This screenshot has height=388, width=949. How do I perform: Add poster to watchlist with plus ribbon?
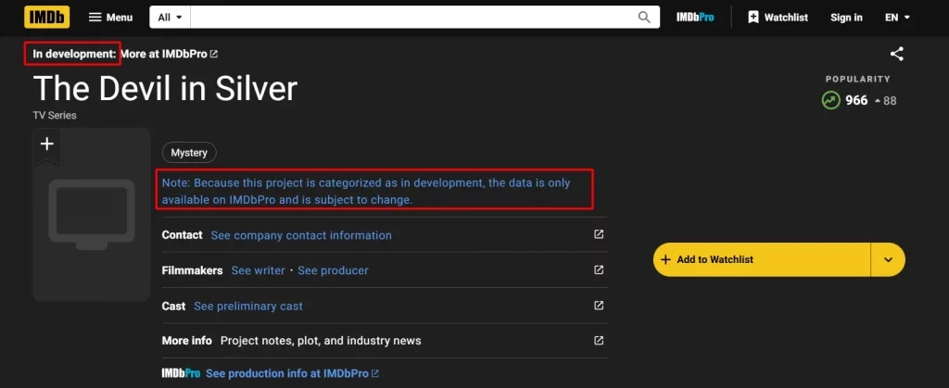[46, 145]
